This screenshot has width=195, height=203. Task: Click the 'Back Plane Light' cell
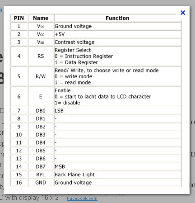117,175
